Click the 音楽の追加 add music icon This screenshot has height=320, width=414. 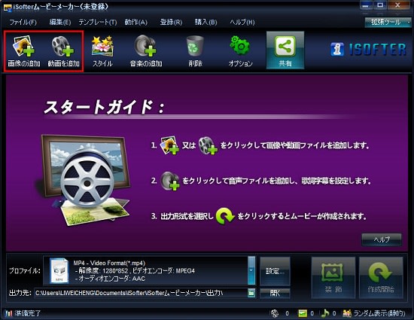[x=145, y=46]
